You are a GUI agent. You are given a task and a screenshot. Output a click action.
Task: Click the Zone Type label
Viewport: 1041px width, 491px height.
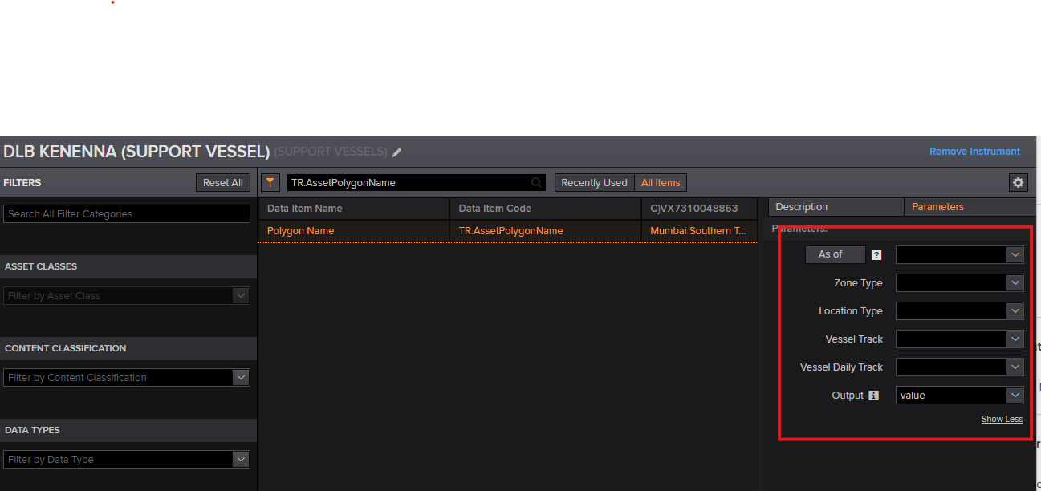click(x=858, y=283)
